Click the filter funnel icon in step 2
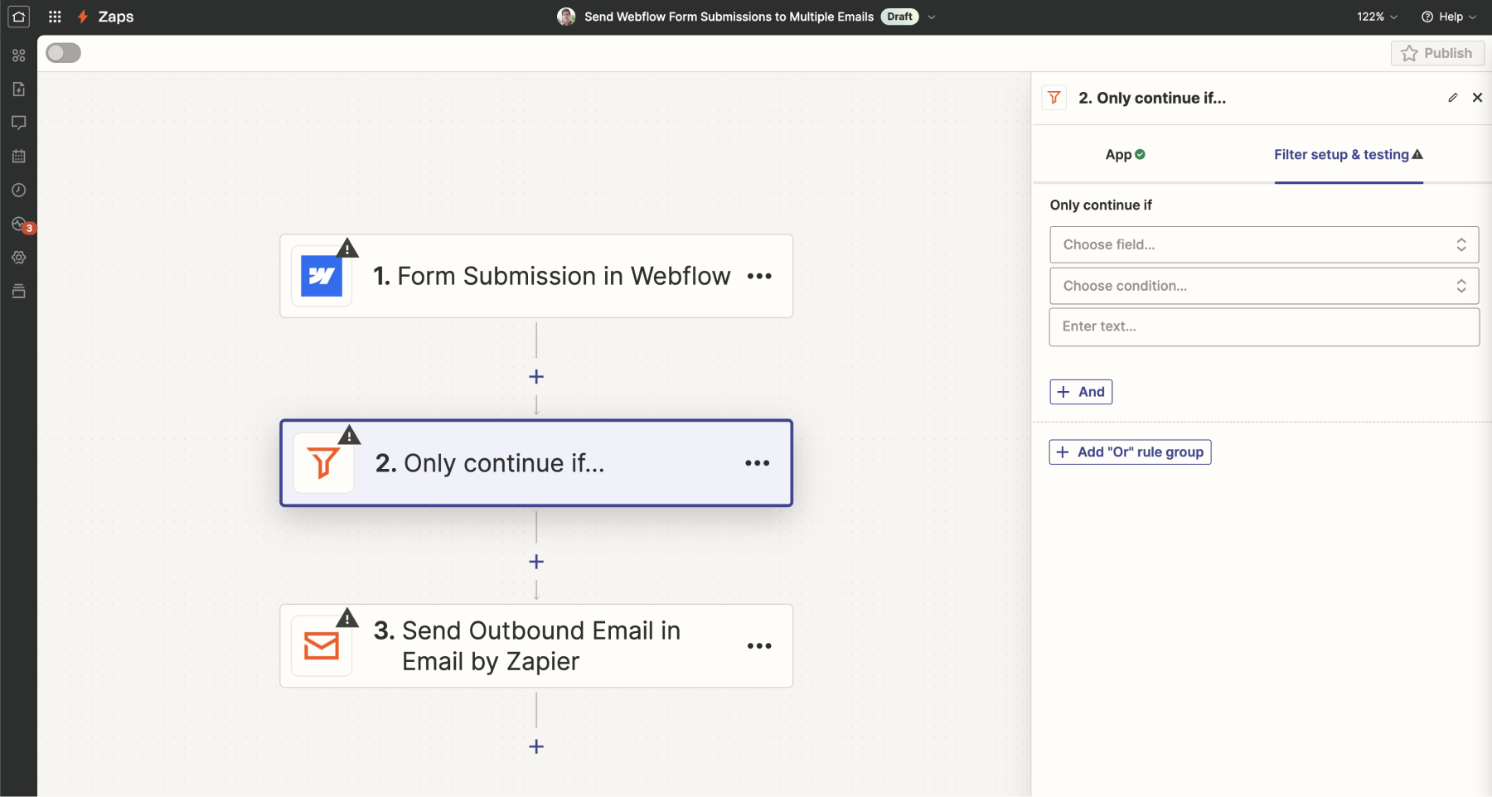 [323, 463]
